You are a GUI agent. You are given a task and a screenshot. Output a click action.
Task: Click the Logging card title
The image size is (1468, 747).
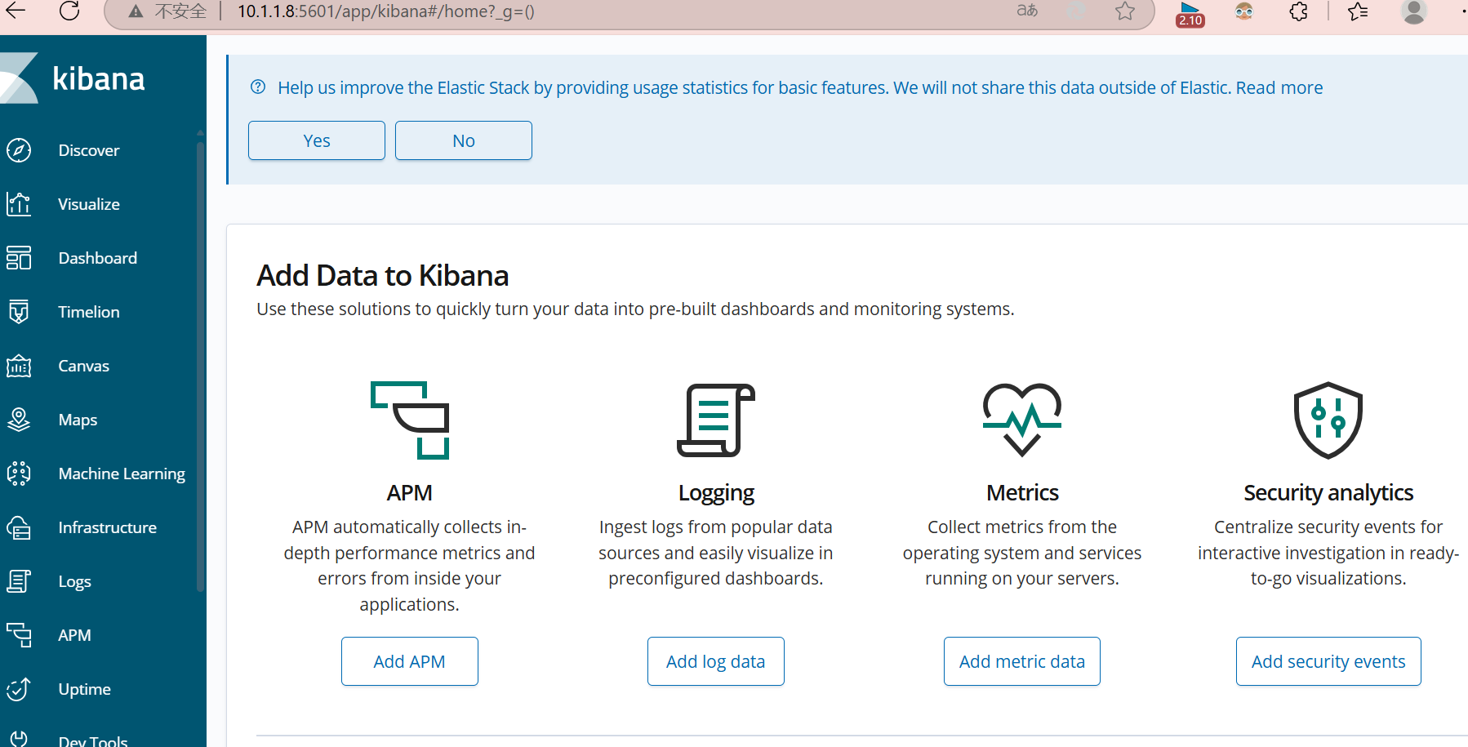[716, 493]
